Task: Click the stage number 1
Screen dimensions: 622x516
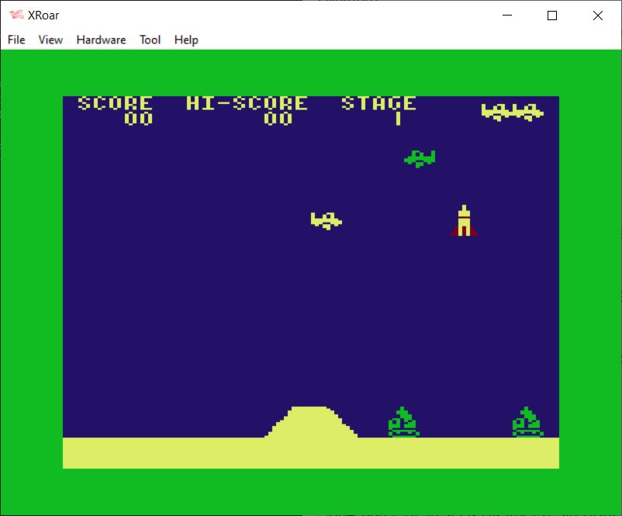Action: tap(398, 119)
